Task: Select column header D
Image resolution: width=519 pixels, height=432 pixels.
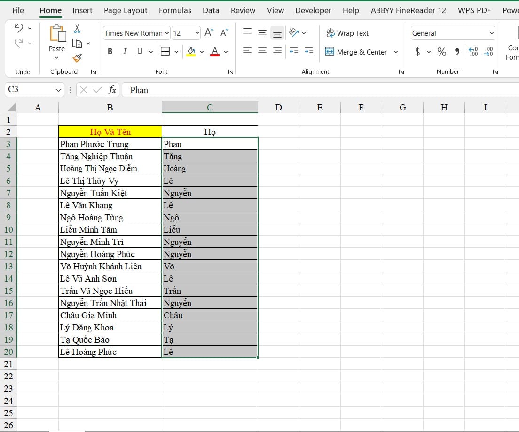Action: coord(279,107)
